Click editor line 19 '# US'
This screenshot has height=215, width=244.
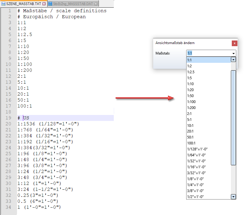pyautogui.click(x=23, y=118)
